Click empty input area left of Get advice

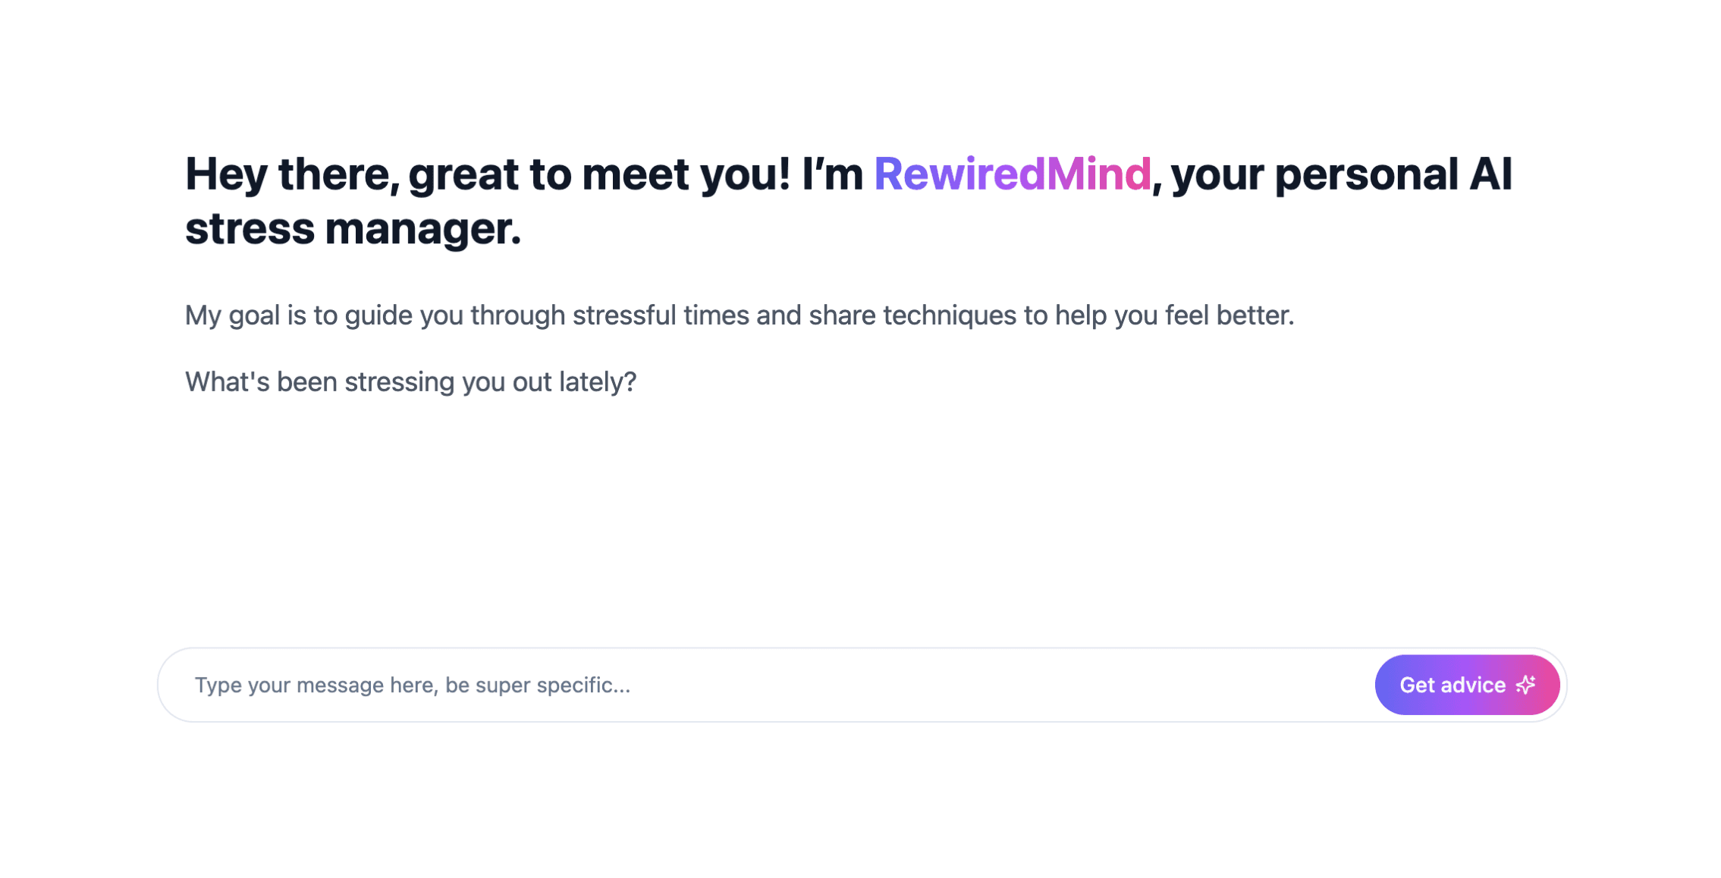(x=986, y=685)
